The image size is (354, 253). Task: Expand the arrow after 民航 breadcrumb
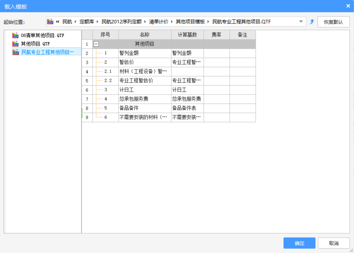pos(76,22)
